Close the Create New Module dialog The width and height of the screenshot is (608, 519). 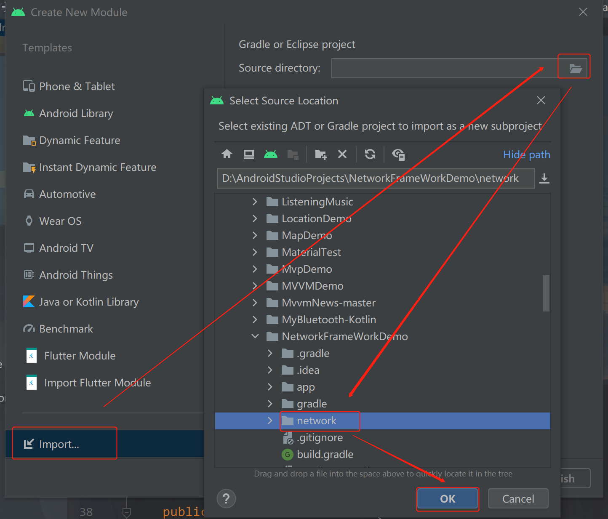coord(583,12)
